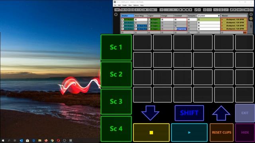Fire the Sc 4 scene pad
The height and width of the screenshot is (143, 255).
tap(116, 129)
